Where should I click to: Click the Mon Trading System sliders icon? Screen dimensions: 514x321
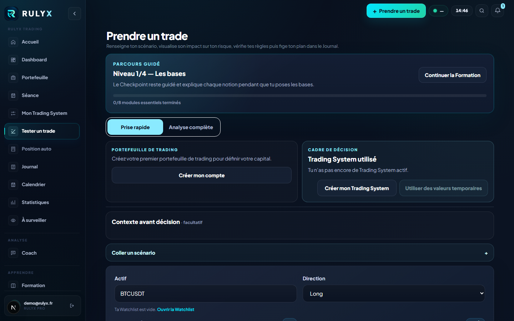pos(13,113)
